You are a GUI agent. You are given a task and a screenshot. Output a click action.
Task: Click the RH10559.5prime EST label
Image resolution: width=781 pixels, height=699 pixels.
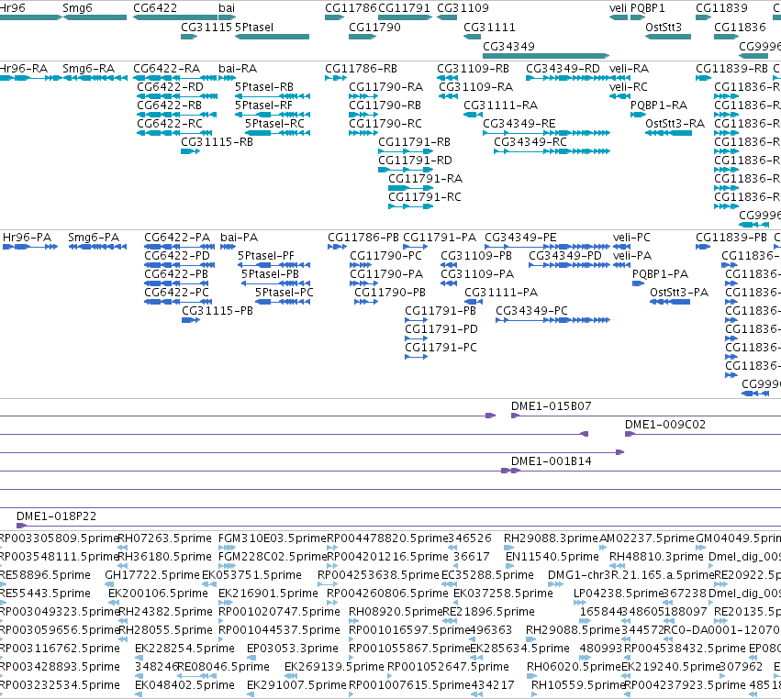(x=578, y=685)
